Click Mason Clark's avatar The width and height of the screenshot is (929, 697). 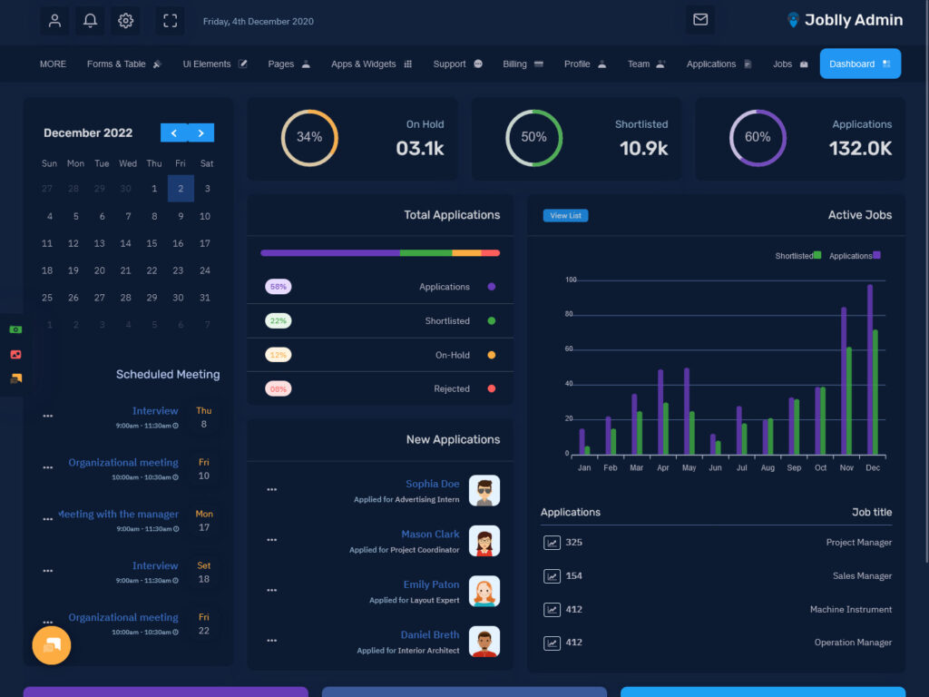pos(484,541)
